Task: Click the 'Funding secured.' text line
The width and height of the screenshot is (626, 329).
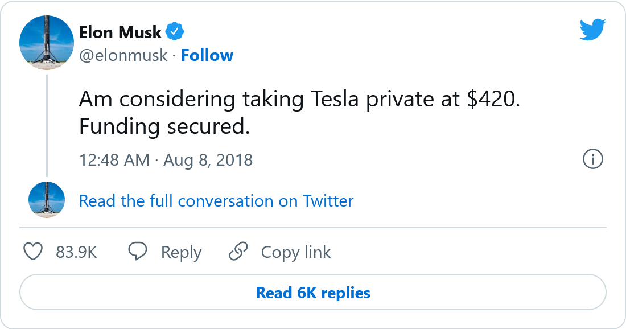Action: (164, 127)
